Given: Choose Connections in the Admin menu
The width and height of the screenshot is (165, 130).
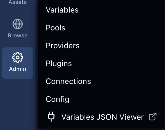Looking at the screenshot, I should pos(68,81).
